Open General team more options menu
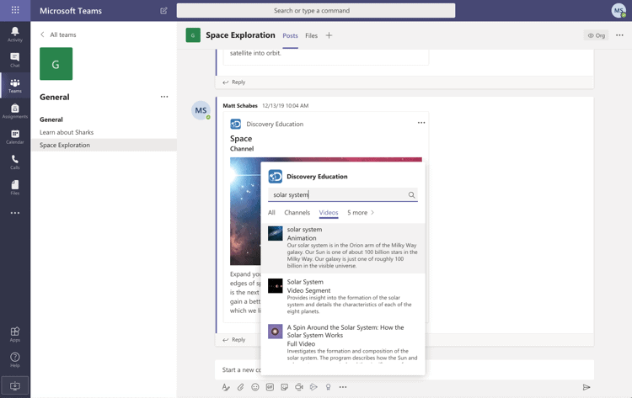This screenshot has width=632, height=398. point(164,97)
